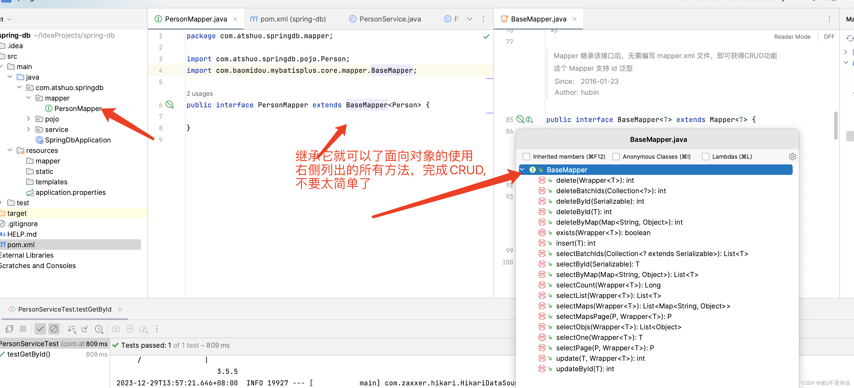Click the export test results icon

coord(130,329)
